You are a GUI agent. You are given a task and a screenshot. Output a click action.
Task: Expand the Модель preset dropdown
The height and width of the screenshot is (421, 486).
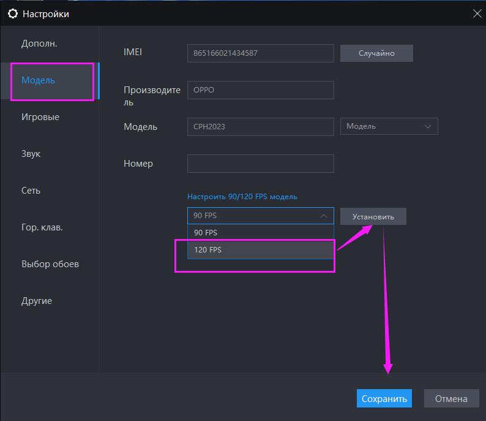[389, 126]
